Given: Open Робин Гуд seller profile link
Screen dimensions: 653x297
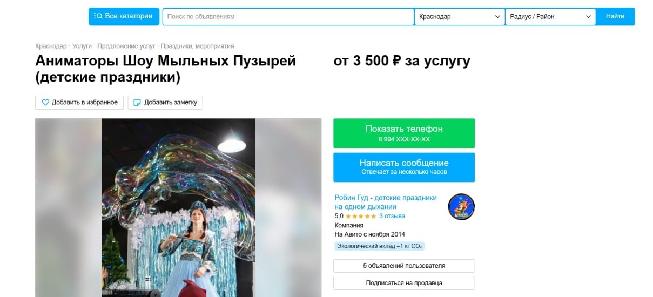Looking at the screenshot, I should pos(386,202).
